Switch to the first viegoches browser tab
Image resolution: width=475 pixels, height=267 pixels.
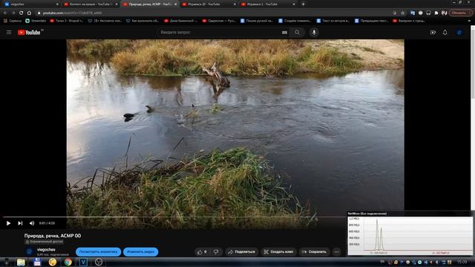(30, 4)
